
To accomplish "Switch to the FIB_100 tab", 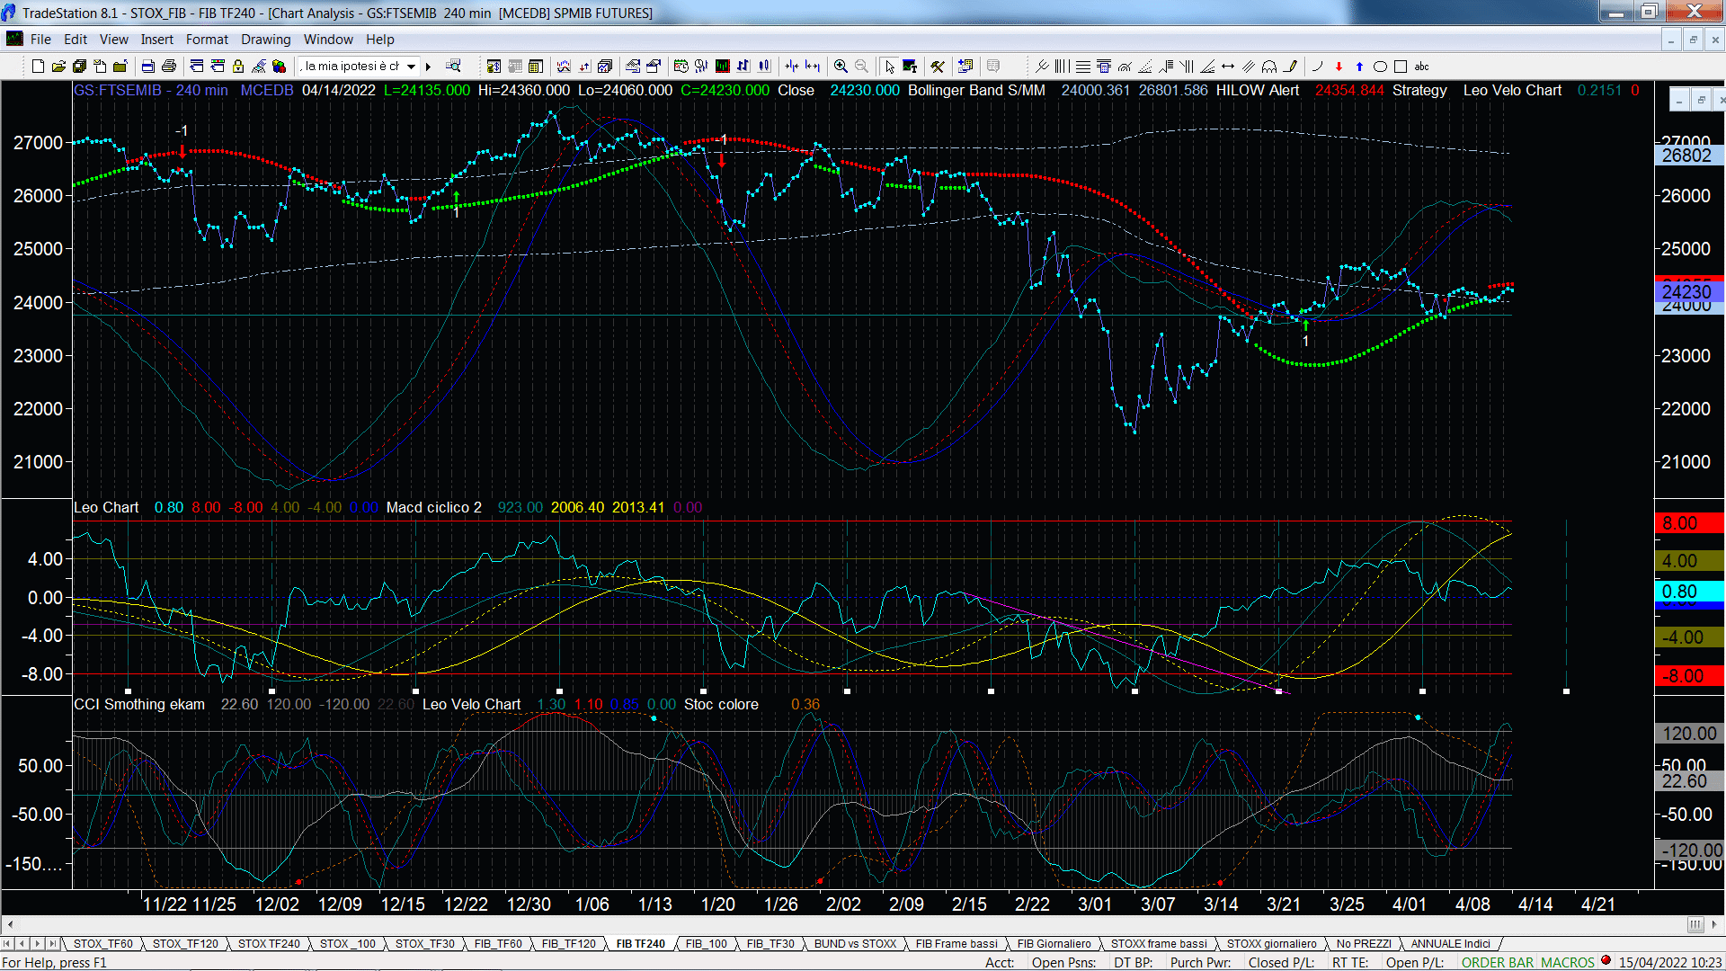I will [x=706, y=943].
